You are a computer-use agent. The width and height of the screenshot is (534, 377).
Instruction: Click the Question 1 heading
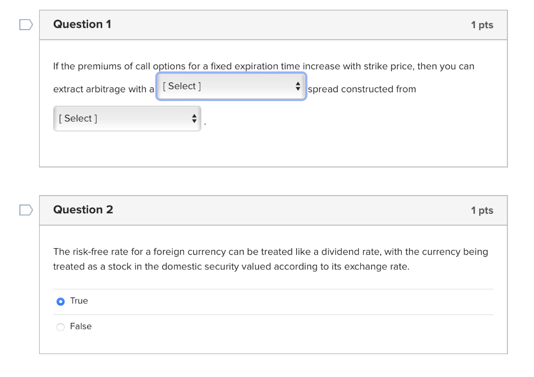pos(82,25)
